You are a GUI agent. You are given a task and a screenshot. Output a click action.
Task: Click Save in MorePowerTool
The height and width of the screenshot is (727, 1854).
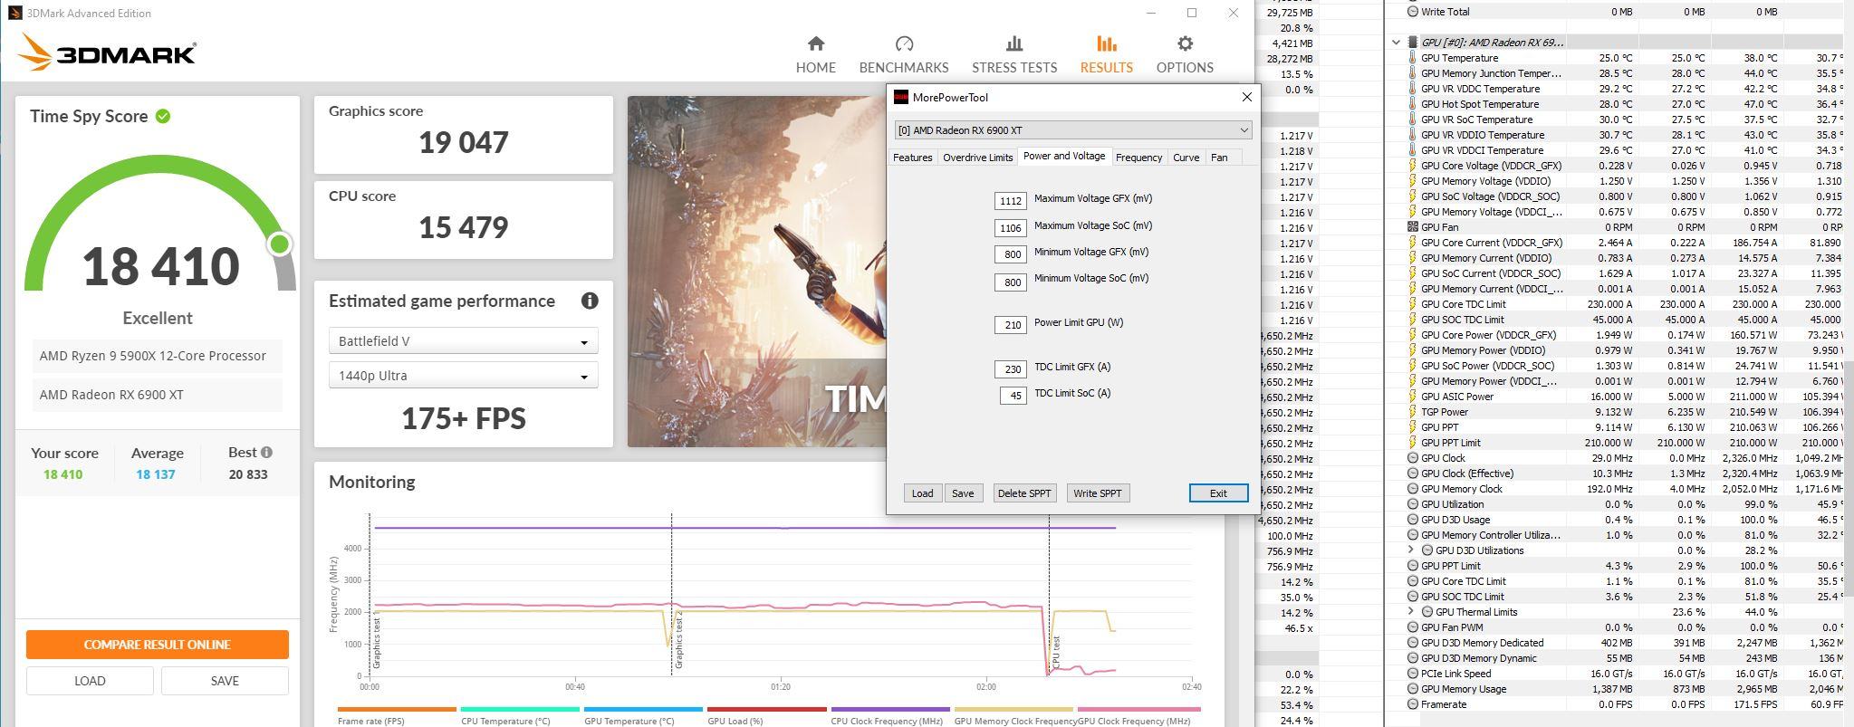(x=963, y=493)
